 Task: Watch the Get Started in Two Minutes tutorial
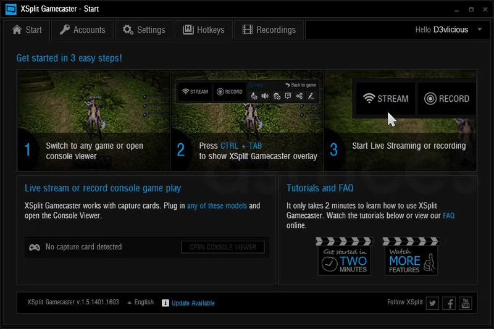coord(344,256)
